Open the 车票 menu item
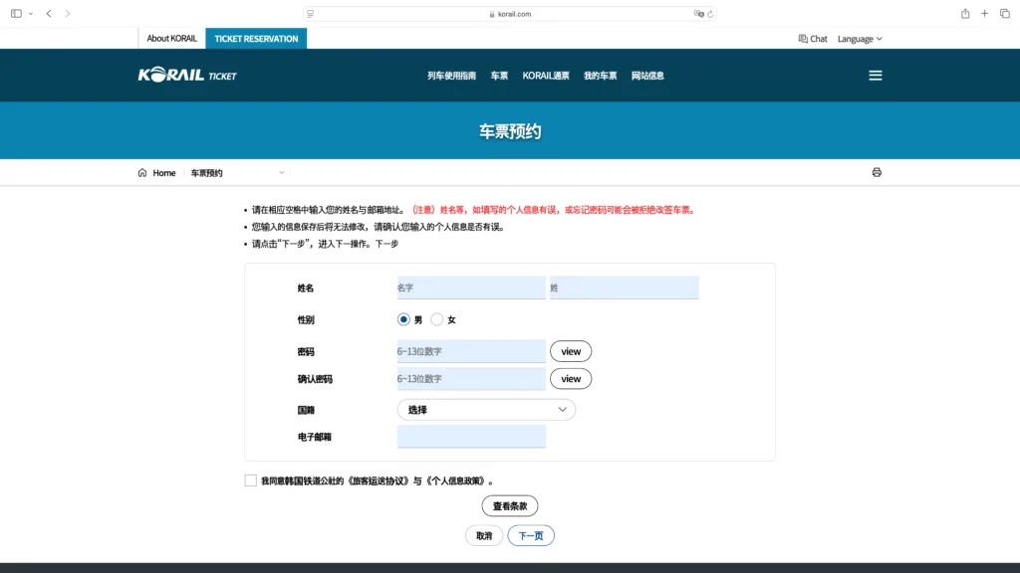Image resolution: width=1020 pixels, height=573 pixels. tap(499, 76)
